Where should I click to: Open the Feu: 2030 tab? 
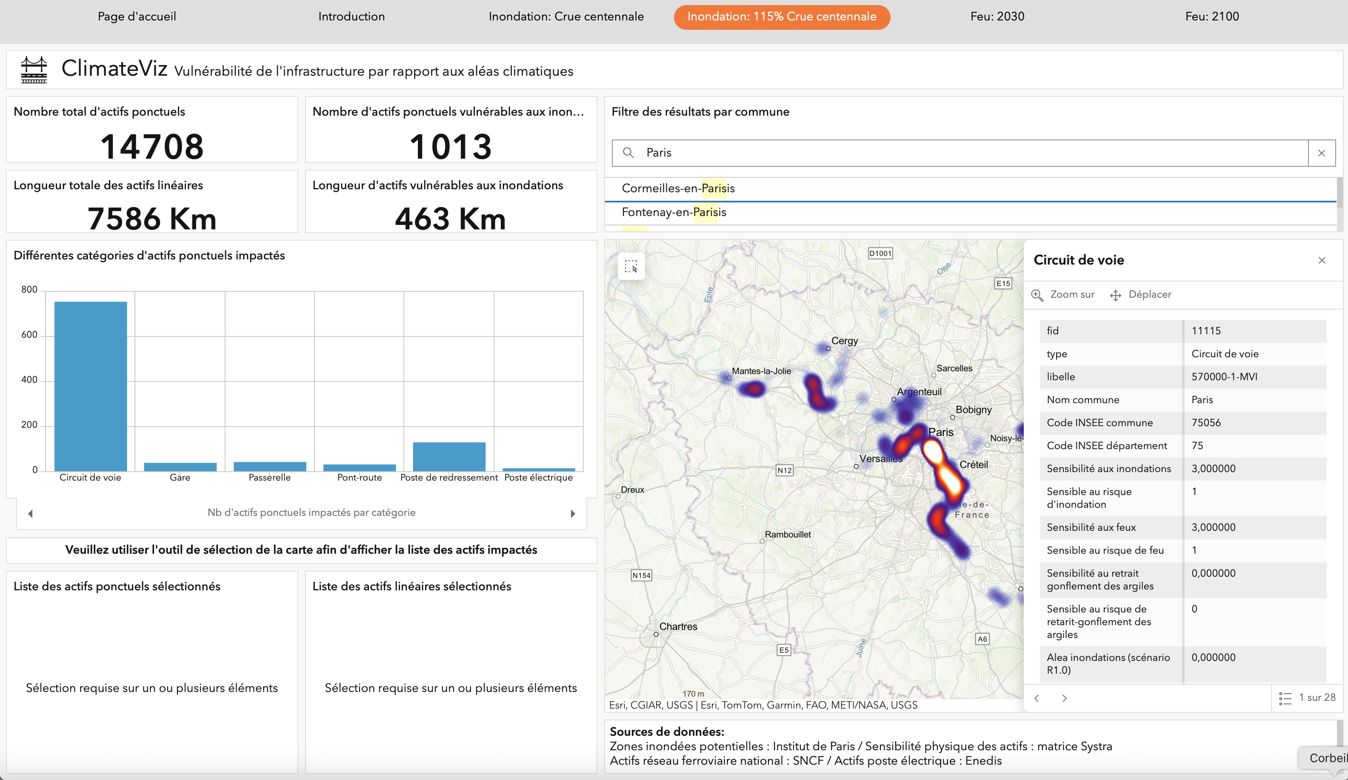click(997, 17)
